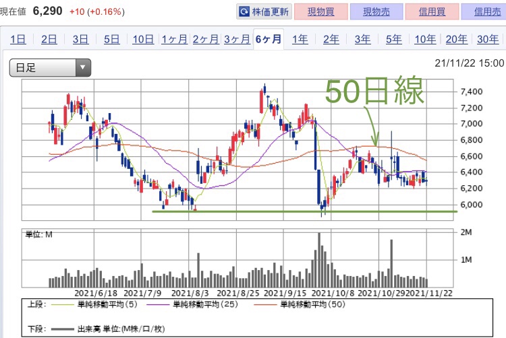Click the 単純移動平均(50) legend entry

point(300,304)
